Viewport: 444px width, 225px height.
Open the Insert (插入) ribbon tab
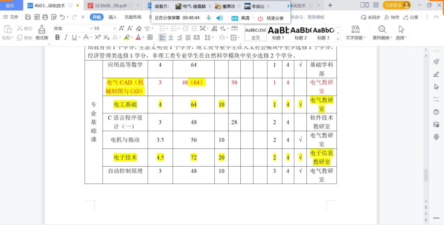[x=112, y=17]
